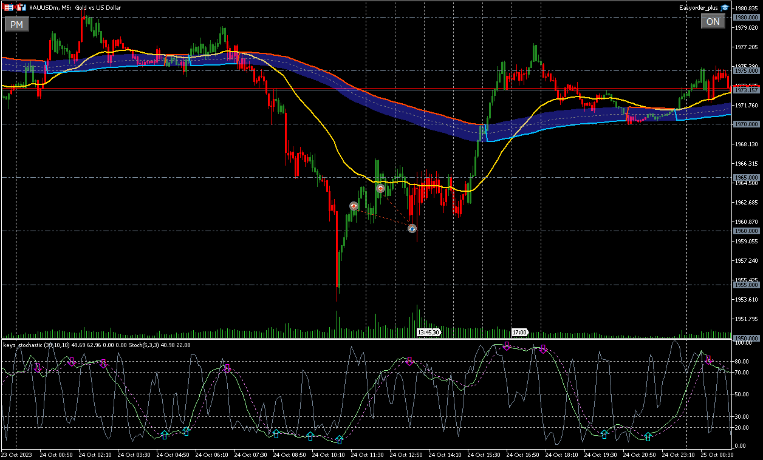
Task: Select the 17:00 time marker
Action: click(x=520, y=333)
